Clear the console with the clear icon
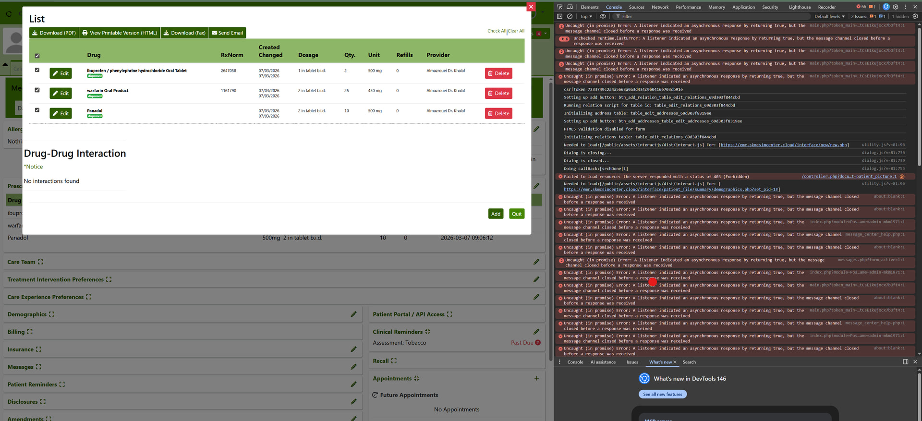 point(570,16)
